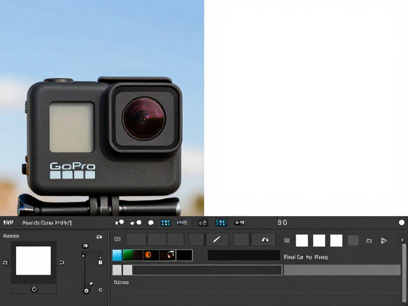Click the '90' value in the top toolbar
The height and width of the screenshot is (306, 408).
tap(282, 222)
